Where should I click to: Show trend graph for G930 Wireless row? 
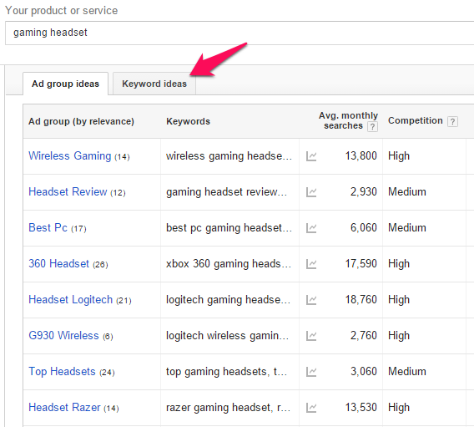(311, 336)
